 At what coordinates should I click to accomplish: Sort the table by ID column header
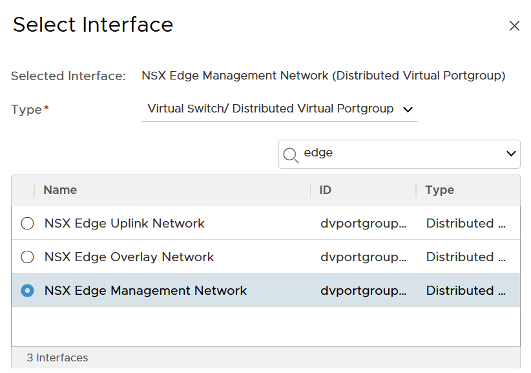point(326,190)
